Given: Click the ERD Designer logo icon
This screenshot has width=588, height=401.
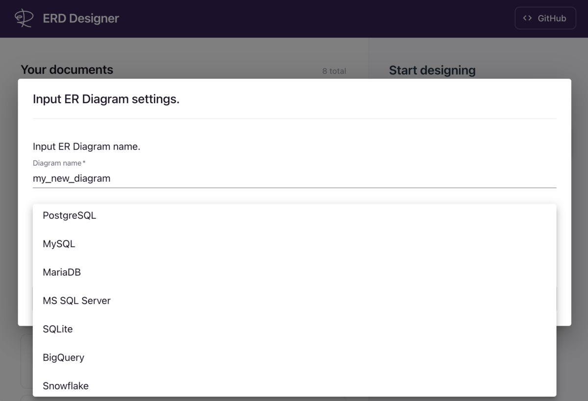Looking at the screenshot, I should [x=24, y=19].
